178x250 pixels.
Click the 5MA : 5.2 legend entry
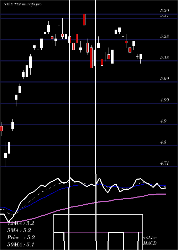[x=19, y=230]
